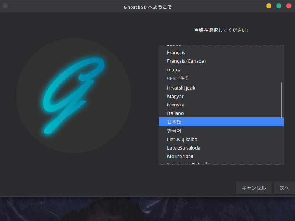Select the Hebrew עברית language entry

pos(221,70)
